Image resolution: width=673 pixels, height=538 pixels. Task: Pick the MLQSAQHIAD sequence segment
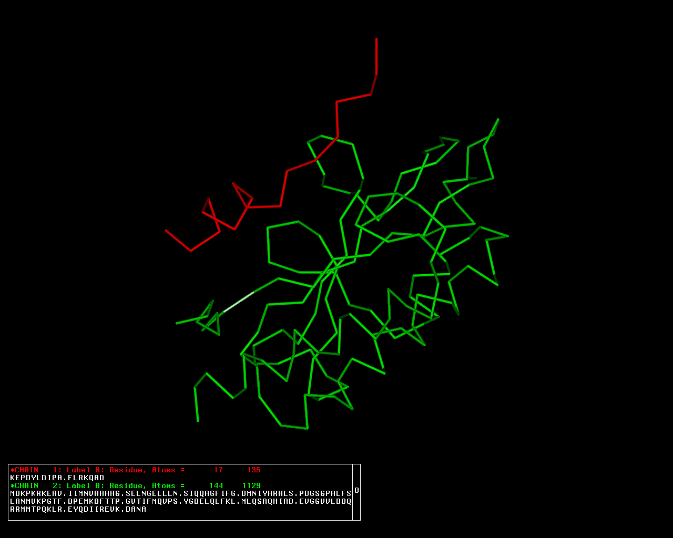[x=267, y=501]
